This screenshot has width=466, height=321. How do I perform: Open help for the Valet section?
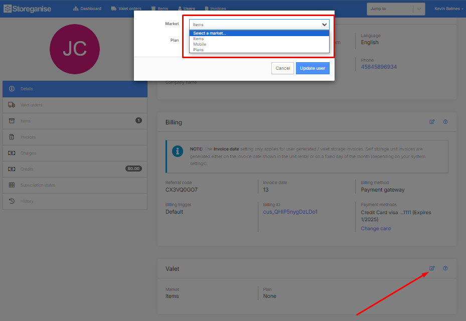[445, 268]
